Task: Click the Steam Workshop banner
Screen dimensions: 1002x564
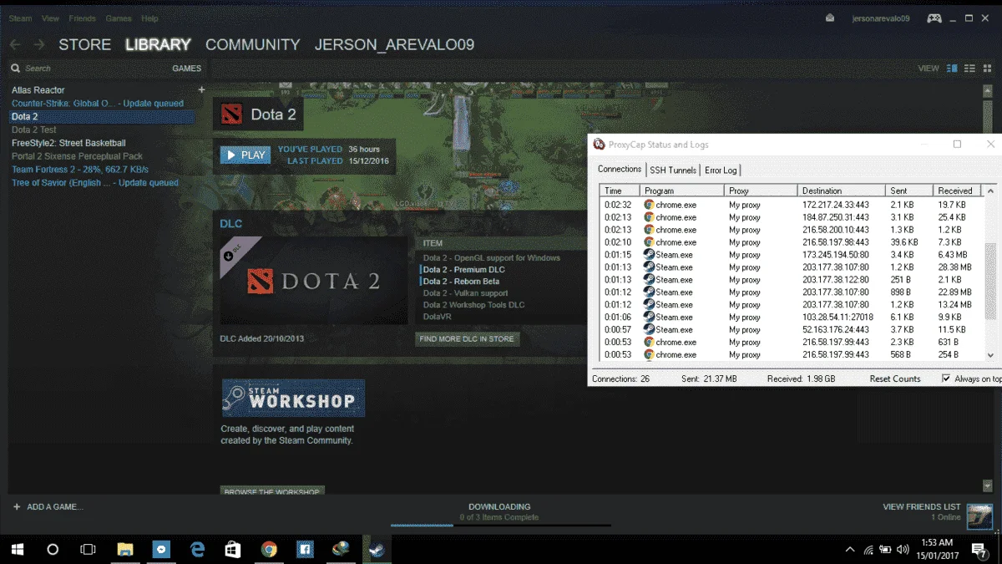Action: click(x=293, y=398)
